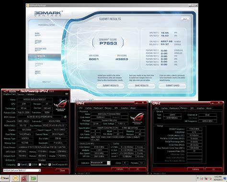This screenshot has width=227, height=182.
Task: Open the Processor #1 selection dropdown
Action: 101,163
